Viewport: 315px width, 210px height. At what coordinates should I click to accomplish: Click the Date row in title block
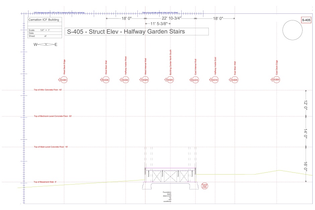(45, 33)
